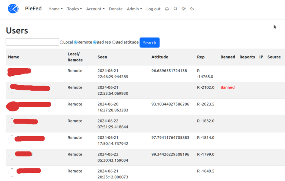Open the user marked Banned
Screen dimensions: 285x181
click(x=30, y=88)
